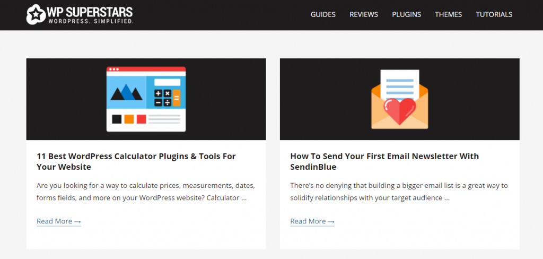Open the Tutorials menu item
The width and height of the screenshot is (543, 259).
494,14
